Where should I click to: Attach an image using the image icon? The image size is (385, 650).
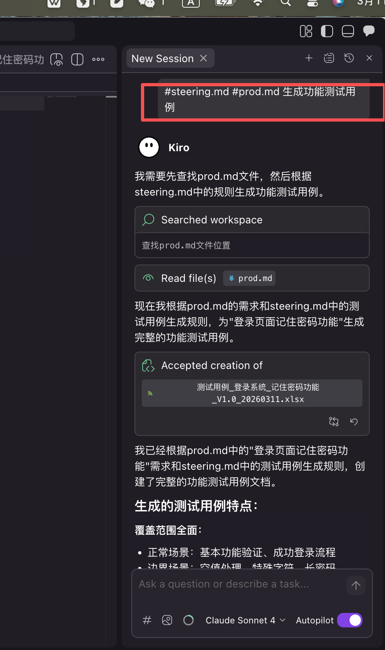click(167, 620)
